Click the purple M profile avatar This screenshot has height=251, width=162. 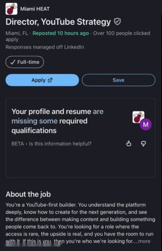(145, 125)
